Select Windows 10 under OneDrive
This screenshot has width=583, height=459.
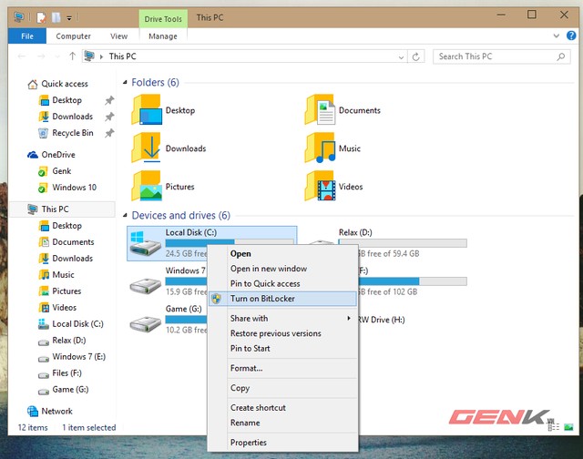[75, 188]
